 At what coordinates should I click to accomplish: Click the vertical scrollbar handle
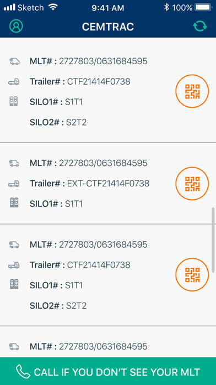pos(213,240)
